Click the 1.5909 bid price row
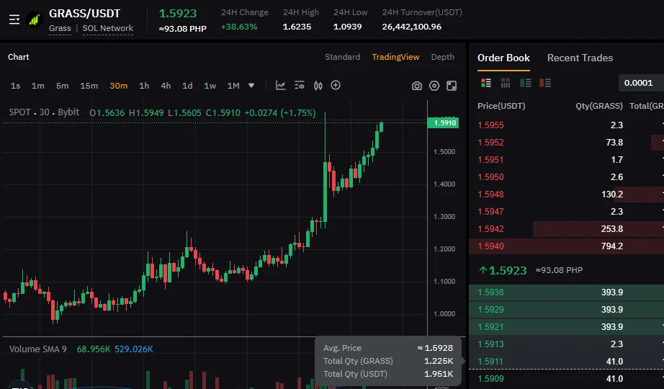Image resolution: width=664 pixels, height=389 pixels. tap(566, 379)
